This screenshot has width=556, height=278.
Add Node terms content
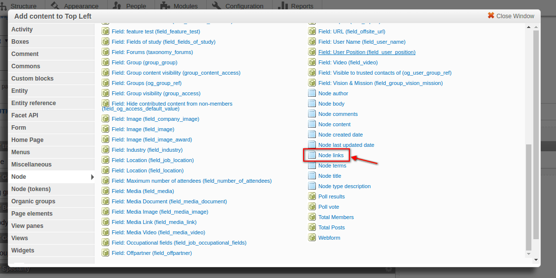click(332, 166)
